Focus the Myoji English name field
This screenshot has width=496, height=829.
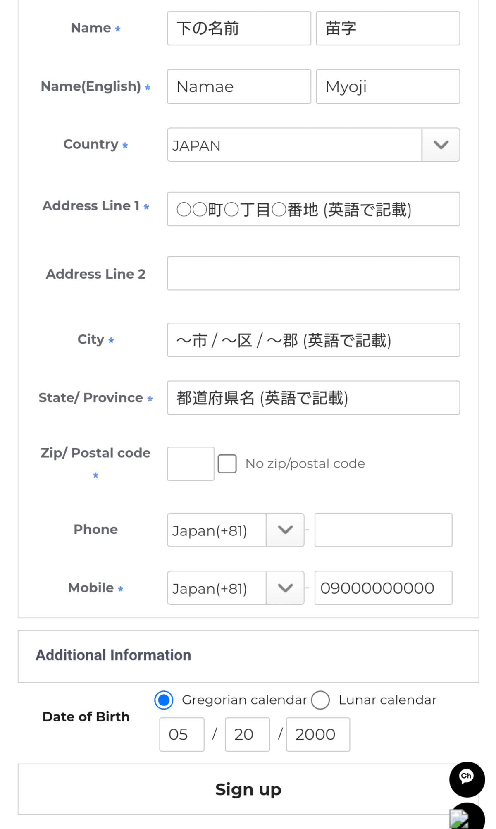[388, 86]
